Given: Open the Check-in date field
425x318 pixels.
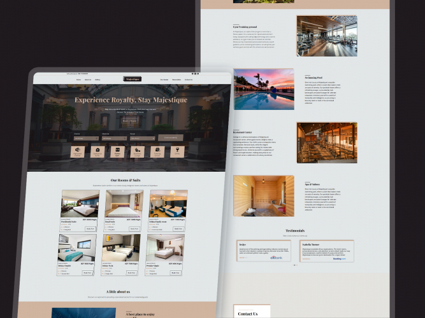Looking at the screenshot, I should click(x=86, y=138).
